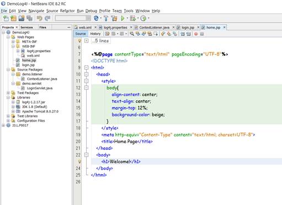The width and height of the screenshot is (282, 205).
Task: Open the Tools menu
Action: 129,11
